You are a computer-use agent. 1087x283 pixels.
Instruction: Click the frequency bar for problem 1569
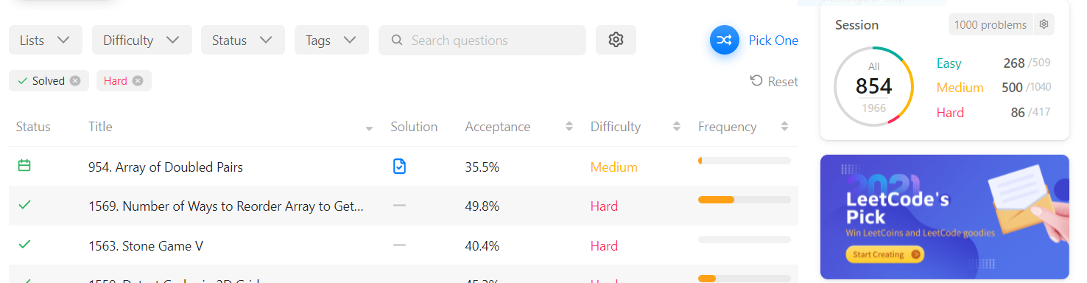[744, 200]
